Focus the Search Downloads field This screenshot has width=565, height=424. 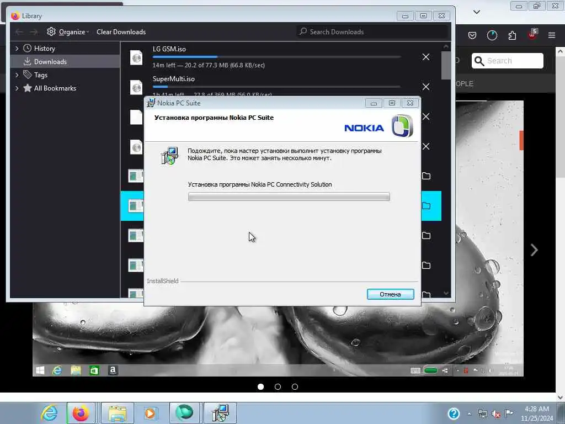[x=373, y=31]
